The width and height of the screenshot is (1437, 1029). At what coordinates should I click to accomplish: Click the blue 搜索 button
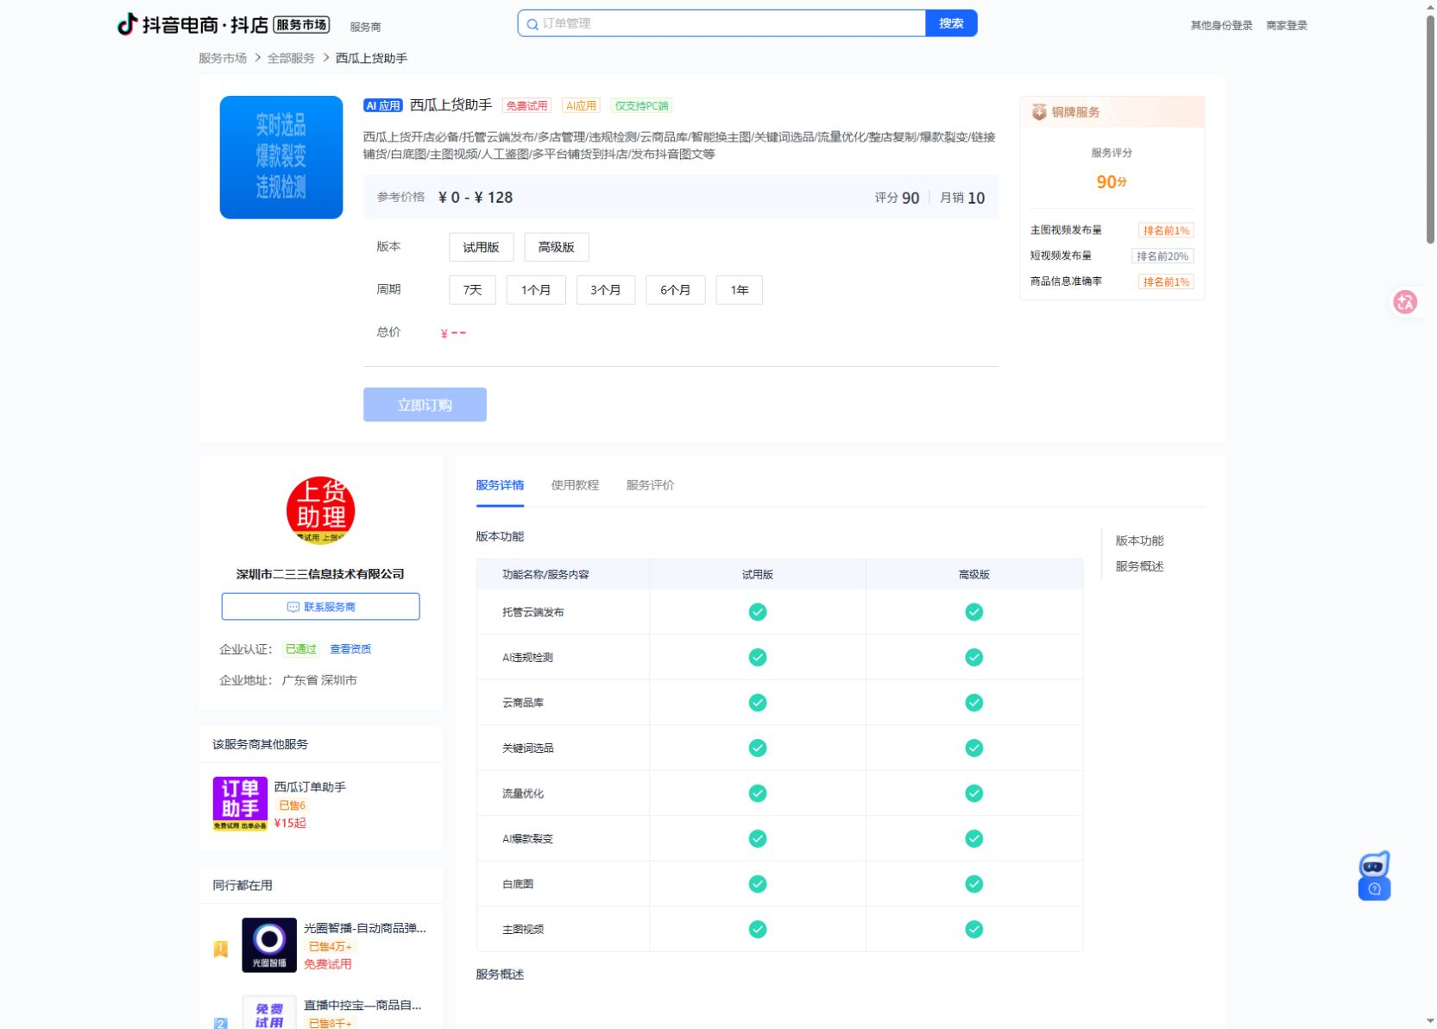pos(951,23)
